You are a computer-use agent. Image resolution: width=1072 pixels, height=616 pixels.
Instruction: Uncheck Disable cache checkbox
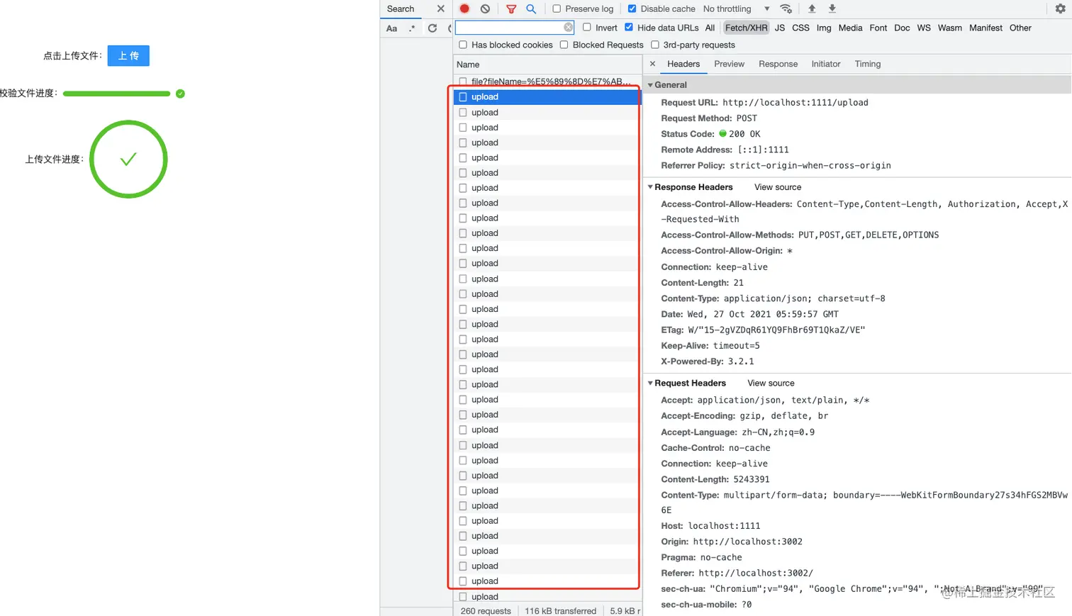[x=632, y=9]
